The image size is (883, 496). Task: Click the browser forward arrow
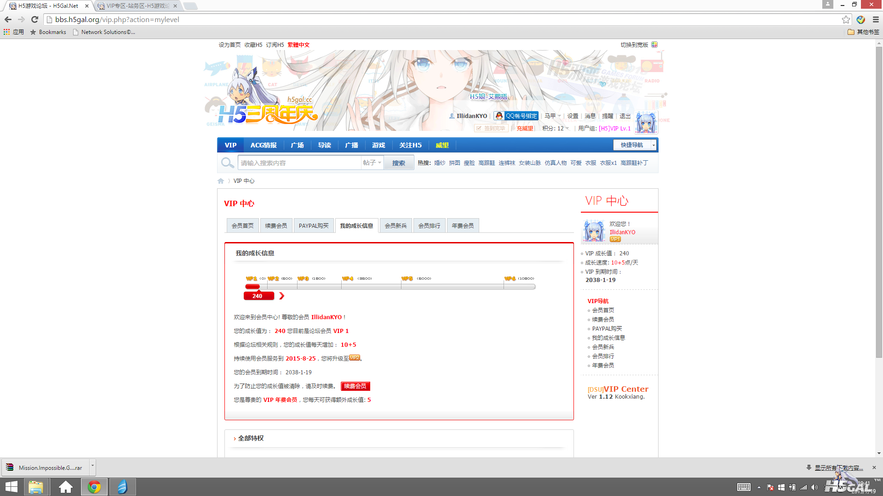(x=21, y=19)
